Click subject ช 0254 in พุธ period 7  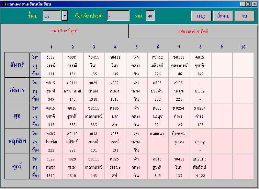(178, 108)
